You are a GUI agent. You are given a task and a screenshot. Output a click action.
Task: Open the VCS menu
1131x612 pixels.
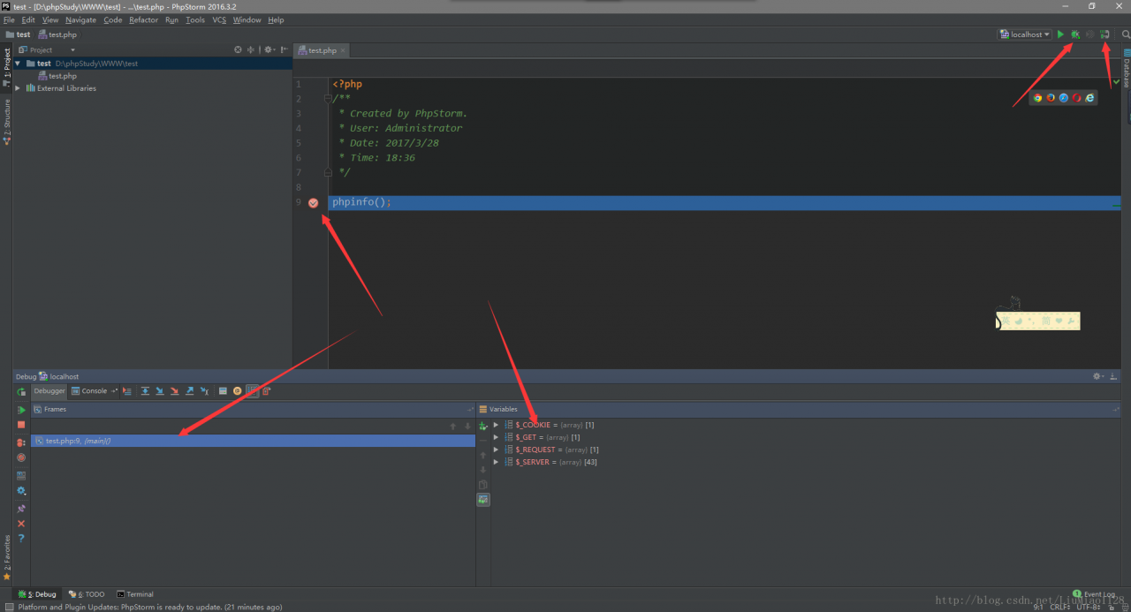(x=219, y=19)
